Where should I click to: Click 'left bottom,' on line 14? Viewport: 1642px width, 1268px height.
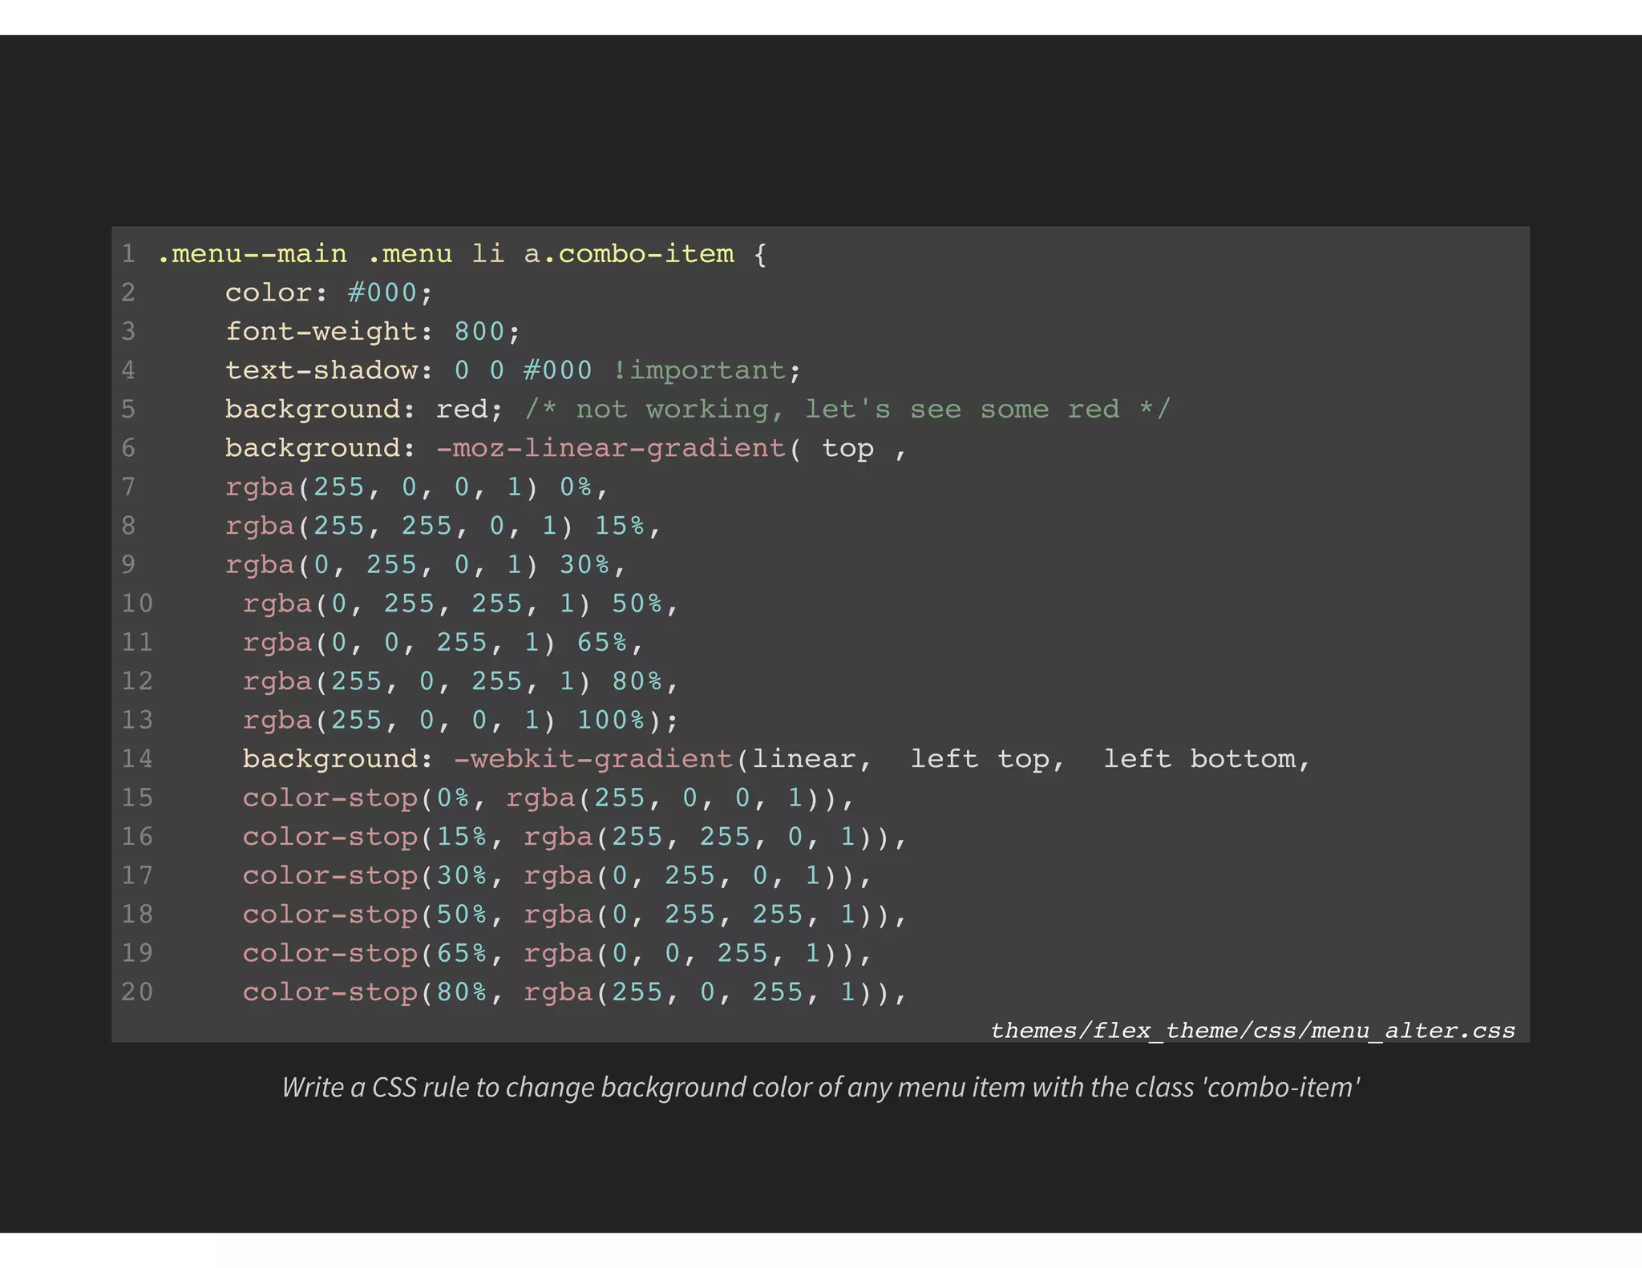tap(1207, 759)
